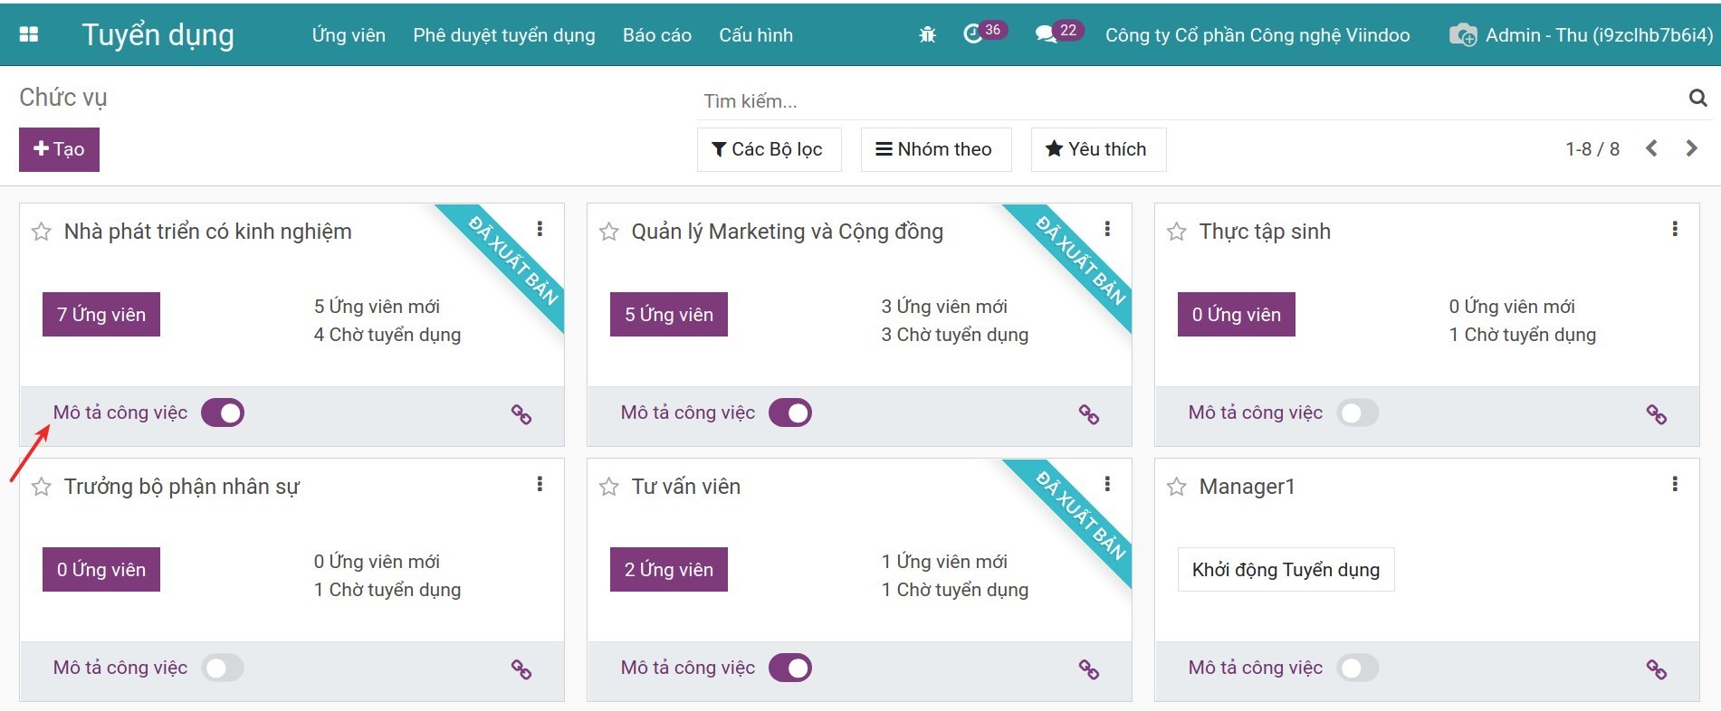Enable Mô tả công việc toggle for Thực tập sinh
Image resolution: width=1721 pixels, height=711 pixels.
(1357, 412)
